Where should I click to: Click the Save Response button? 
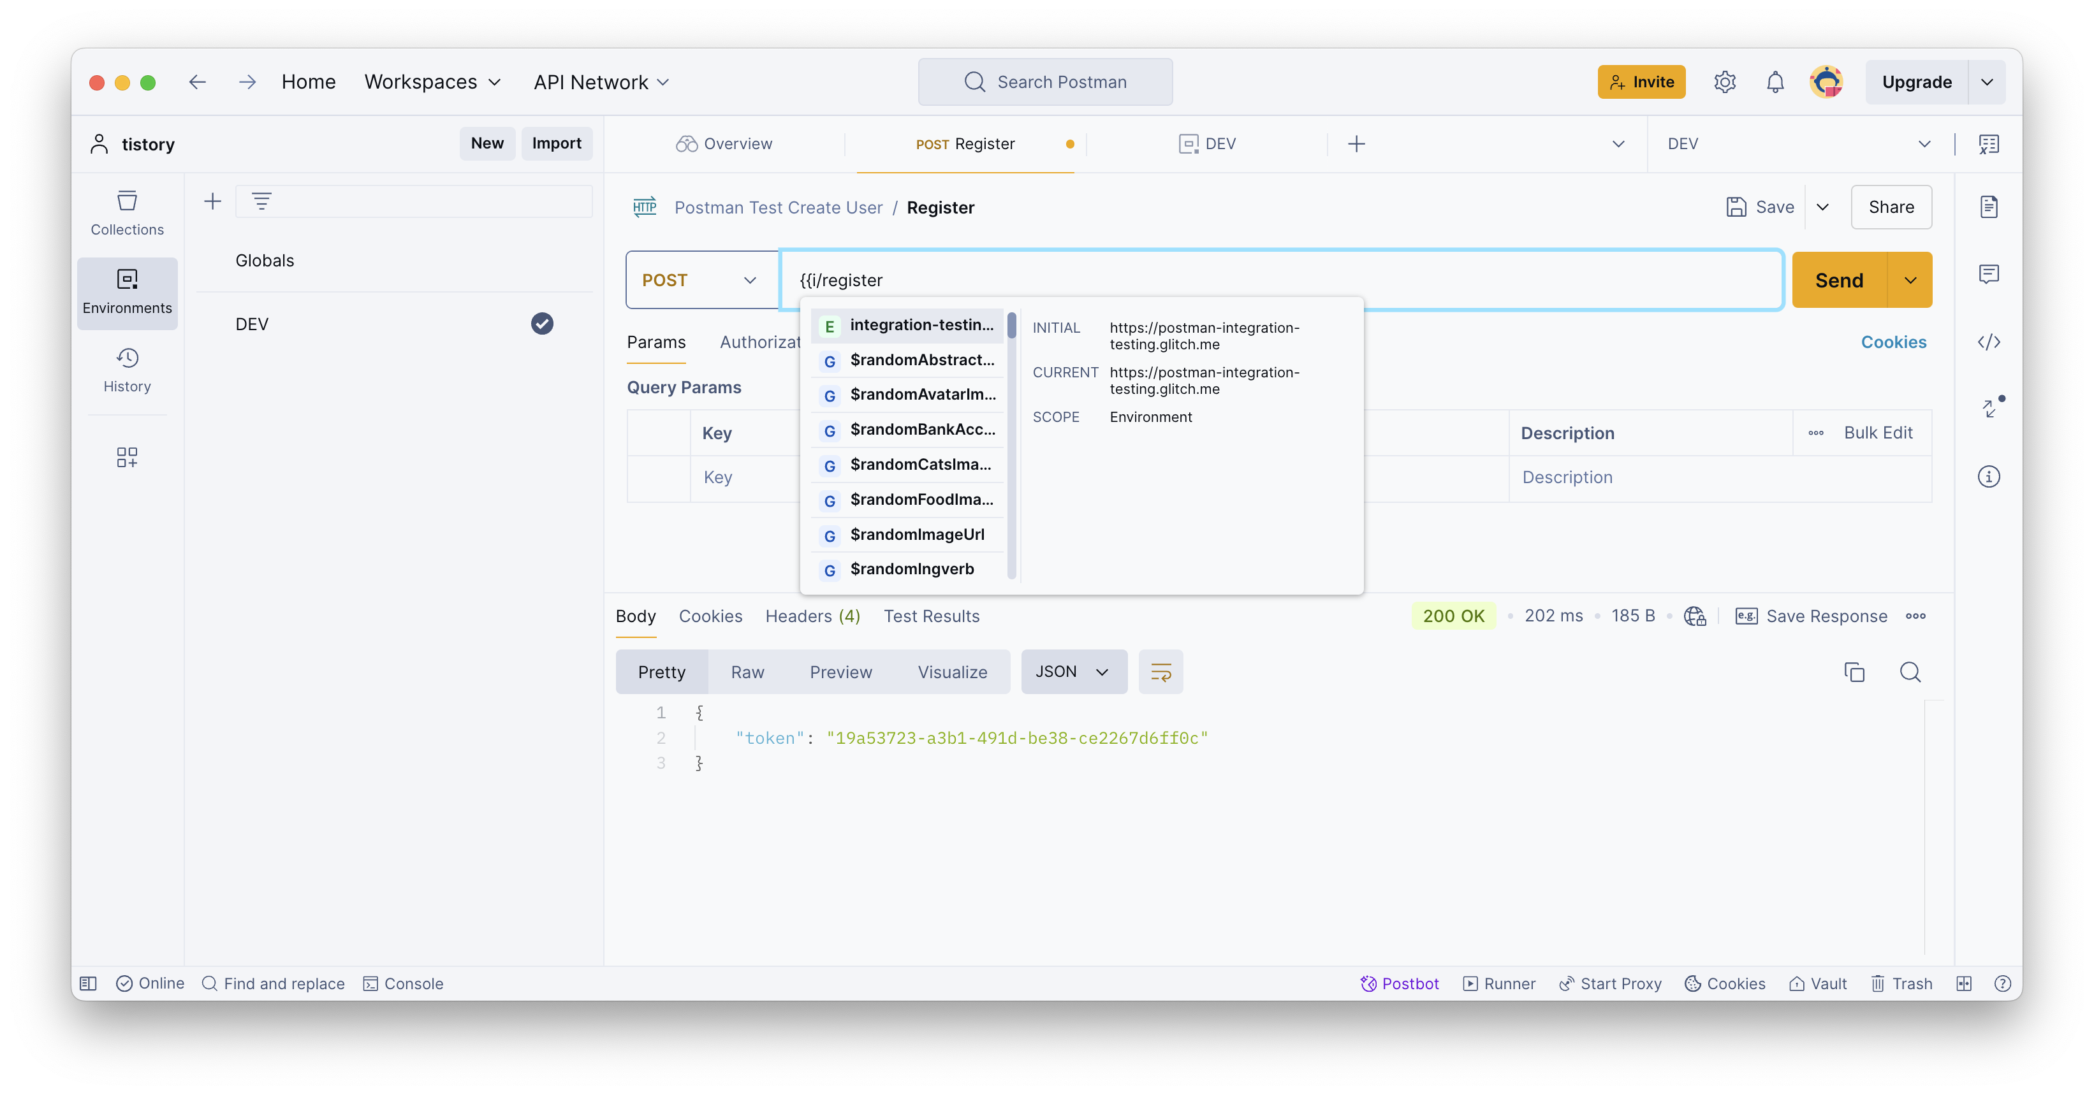(1812, 616)
